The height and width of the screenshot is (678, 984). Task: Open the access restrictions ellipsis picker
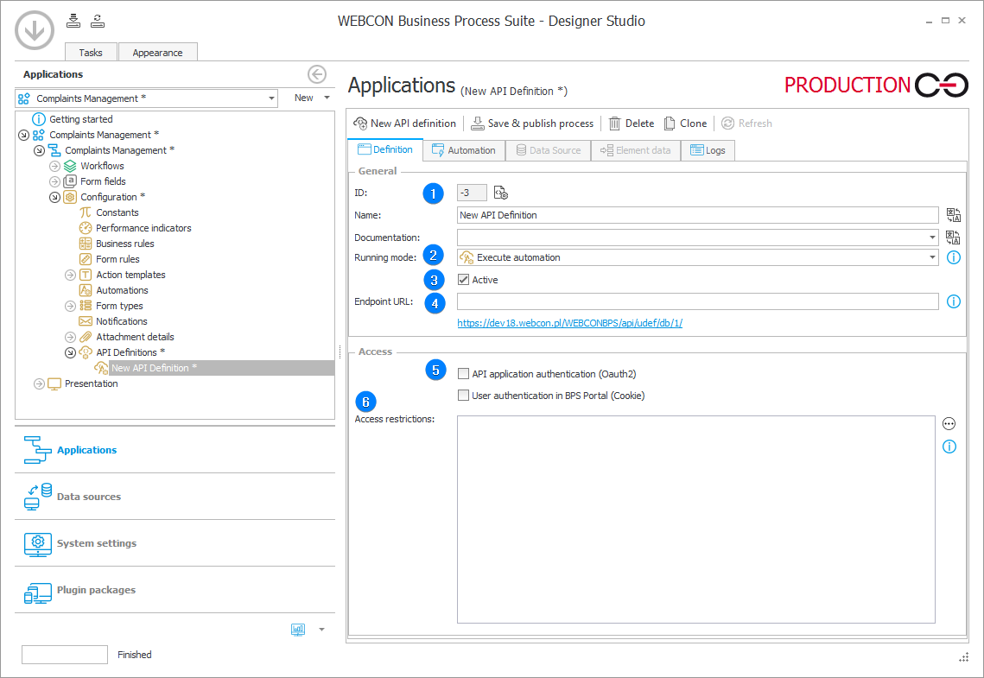949,424
